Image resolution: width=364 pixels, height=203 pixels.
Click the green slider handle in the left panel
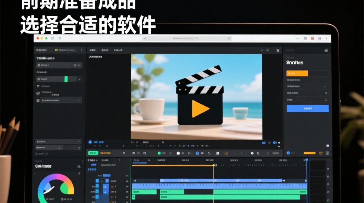pos(66,79)
